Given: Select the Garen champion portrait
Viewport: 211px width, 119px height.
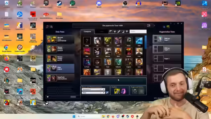Looking at the screenshot, I should coord(139,62).
